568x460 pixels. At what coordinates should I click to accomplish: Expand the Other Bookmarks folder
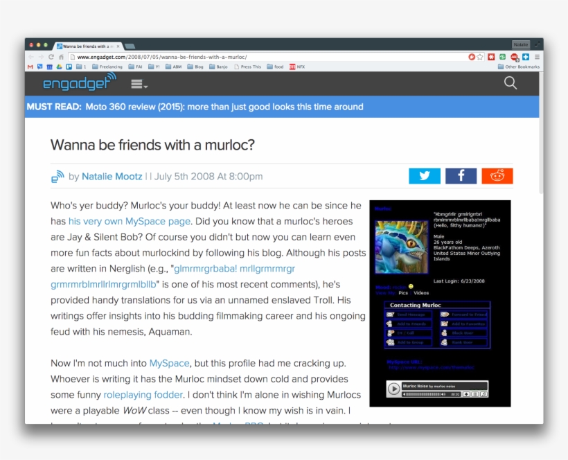(518, 67)
